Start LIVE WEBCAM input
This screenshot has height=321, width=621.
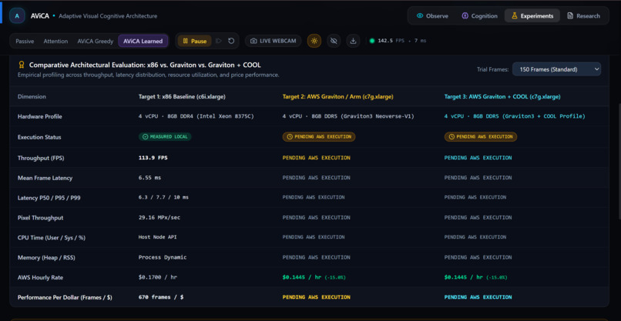274,41
